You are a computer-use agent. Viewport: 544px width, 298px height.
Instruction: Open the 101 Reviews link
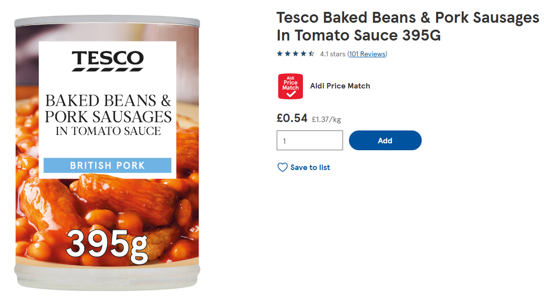point(367,54)
